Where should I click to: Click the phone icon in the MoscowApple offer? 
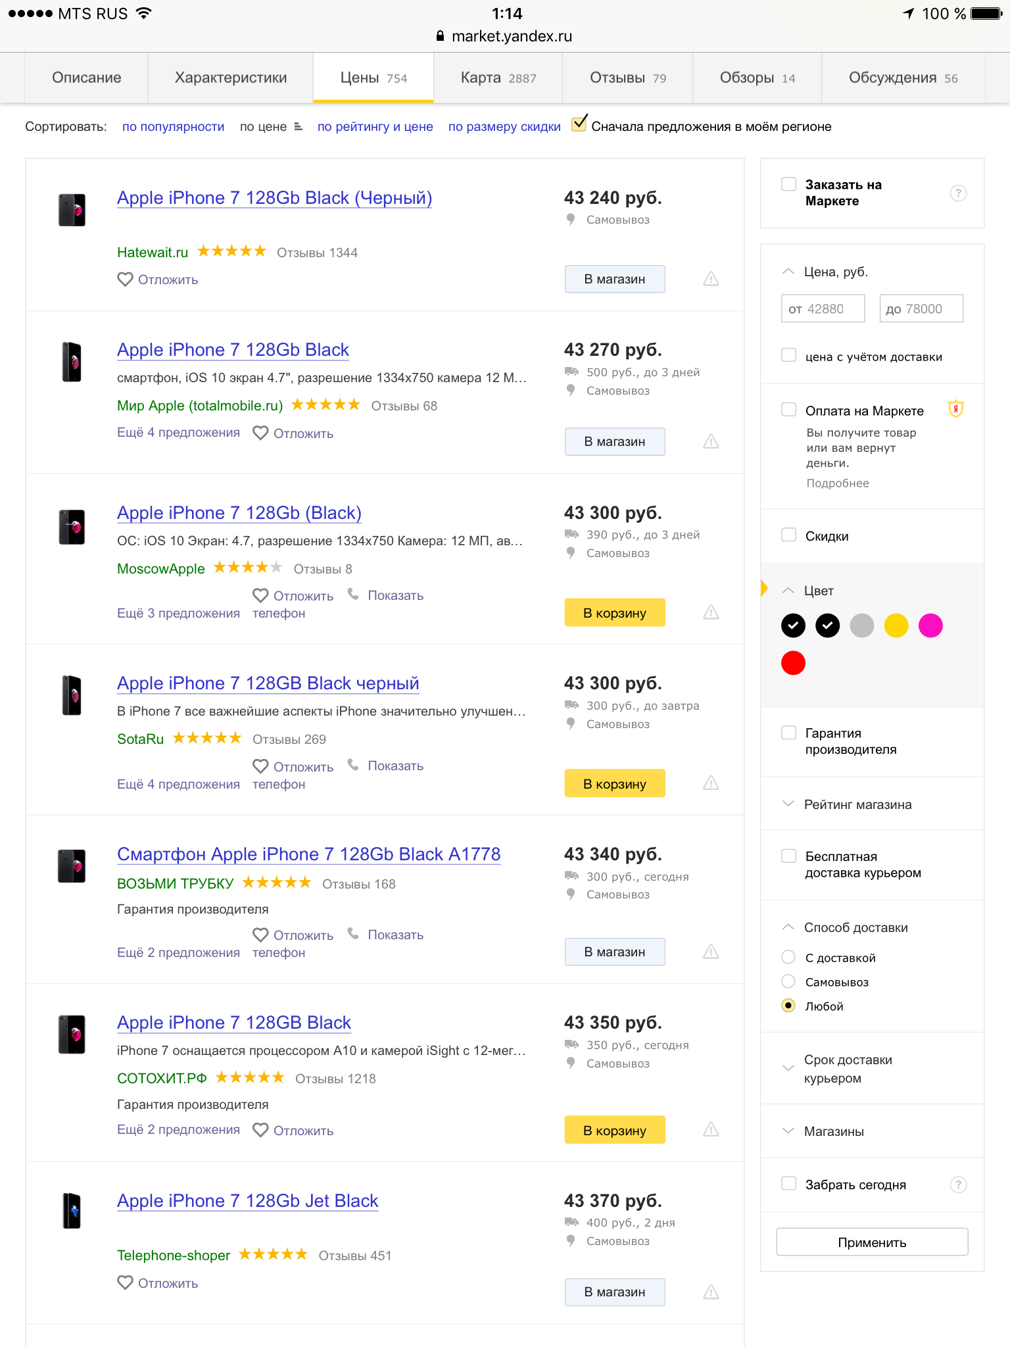[x=353, y=595]
